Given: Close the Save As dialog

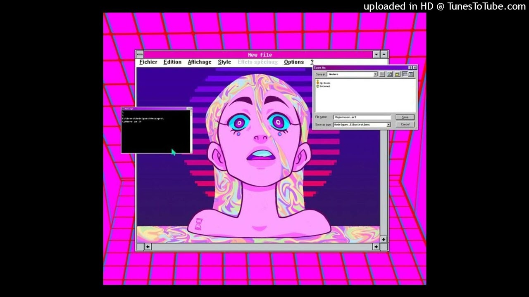Looking at the screenshot, I should (415, 68).
